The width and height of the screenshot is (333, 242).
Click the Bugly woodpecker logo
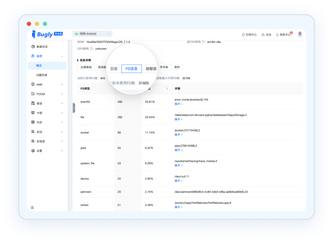(34, 34)
